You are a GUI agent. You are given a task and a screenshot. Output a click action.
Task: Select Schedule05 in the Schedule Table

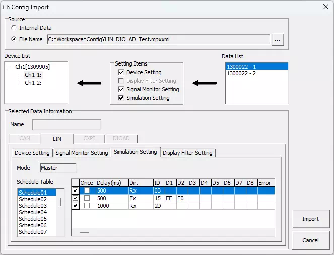[x=37, y=219]
